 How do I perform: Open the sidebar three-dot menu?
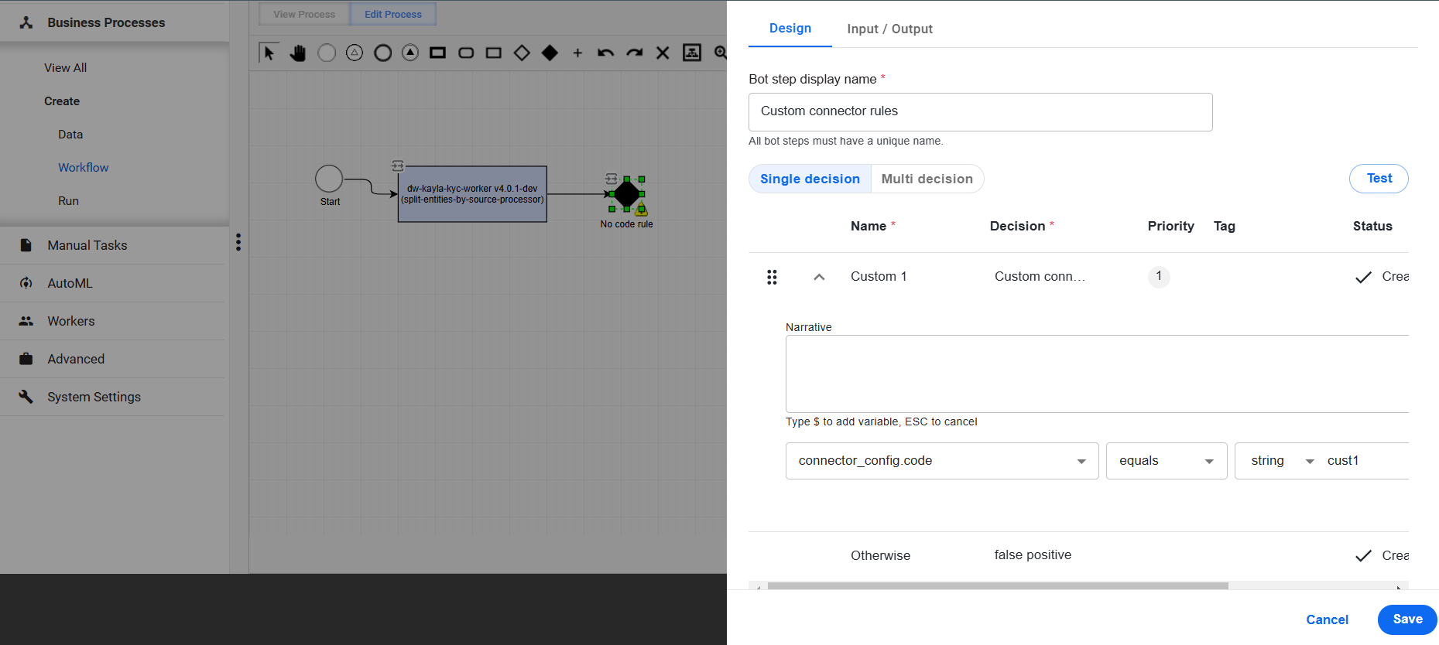pyautogui.click(x=238, y=242)
